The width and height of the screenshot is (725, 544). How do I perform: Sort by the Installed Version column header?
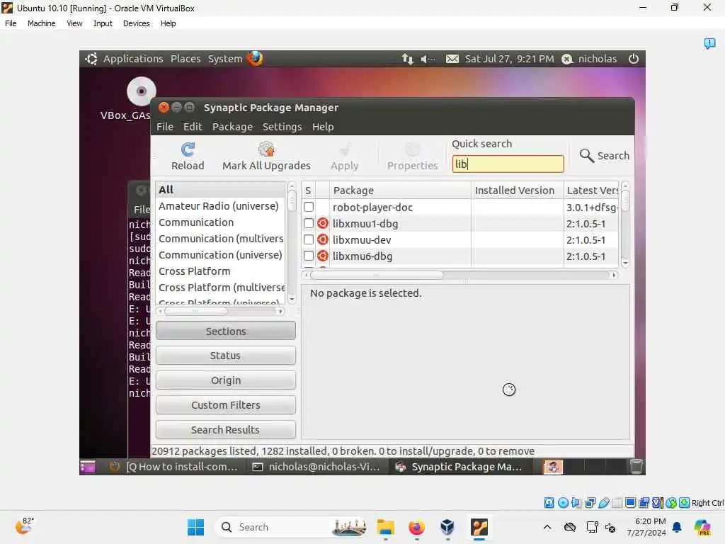point(517,190)
